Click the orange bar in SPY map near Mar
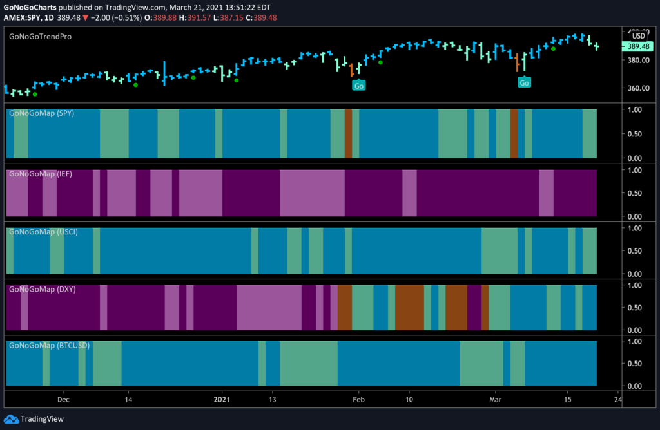 click(x=514, y=134)
